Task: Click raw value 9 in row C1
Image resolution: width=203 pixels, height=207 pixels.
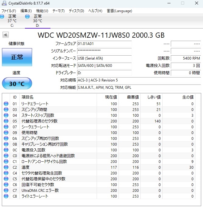Action: click(192, 162)
